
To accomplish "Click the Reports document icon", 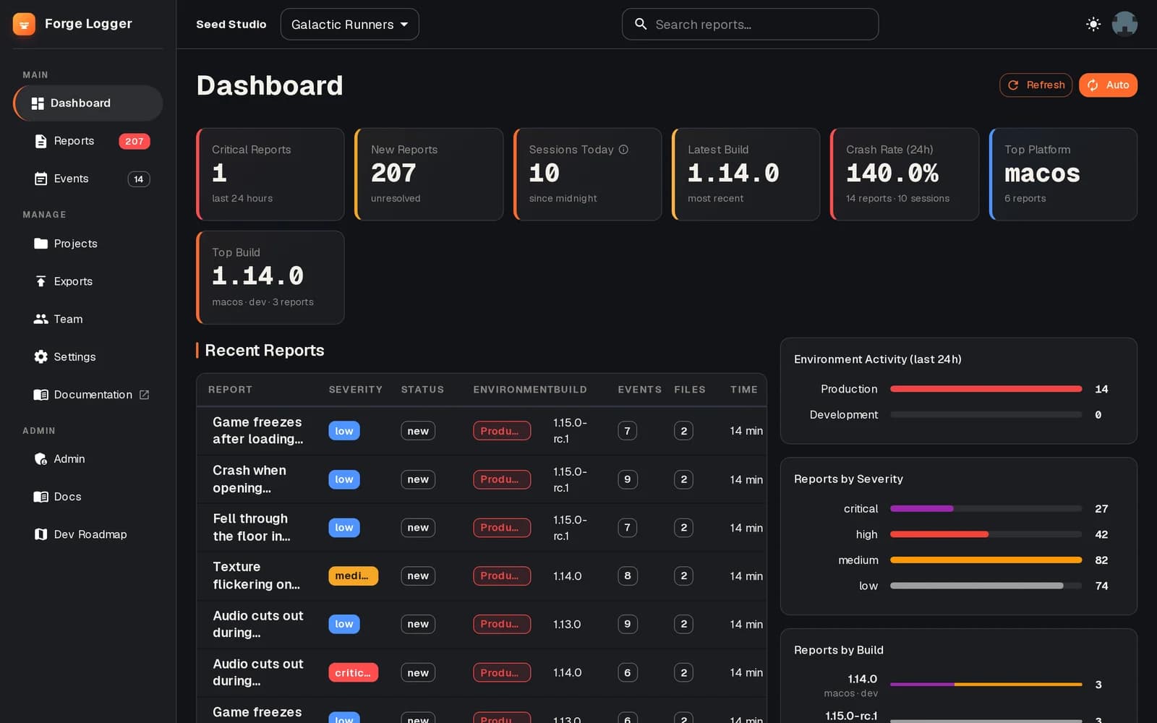I will 40,141.
